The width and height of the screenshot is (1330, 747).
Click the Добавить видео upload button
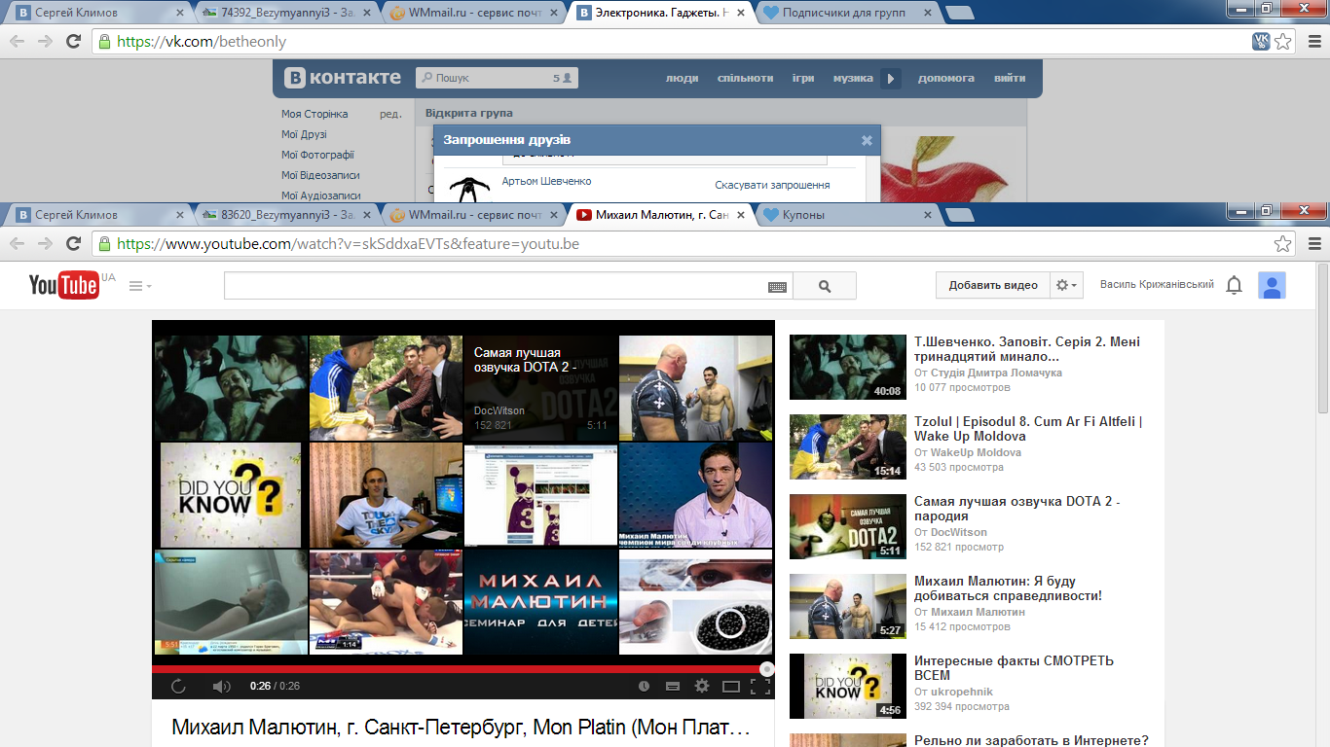point(993,285)
